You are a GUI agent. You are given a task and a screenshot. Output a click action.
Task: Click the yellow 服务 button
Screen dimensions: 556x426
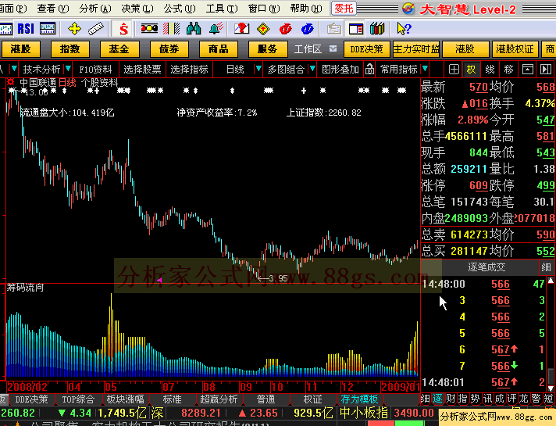[x=268, y=49]
